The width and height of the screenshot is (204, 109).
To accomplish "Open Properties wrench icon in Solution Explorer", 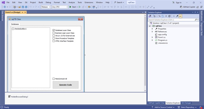I will (x=177, y=16).
